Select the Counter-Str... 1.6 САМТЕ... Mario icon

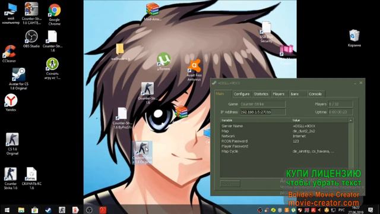pyautogui.click(x=31, y=13)
